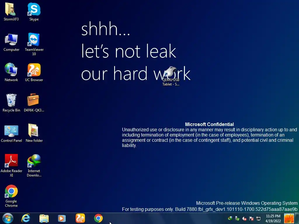
Task: Open the network connection tray icon
Action: tap(258, 218)
